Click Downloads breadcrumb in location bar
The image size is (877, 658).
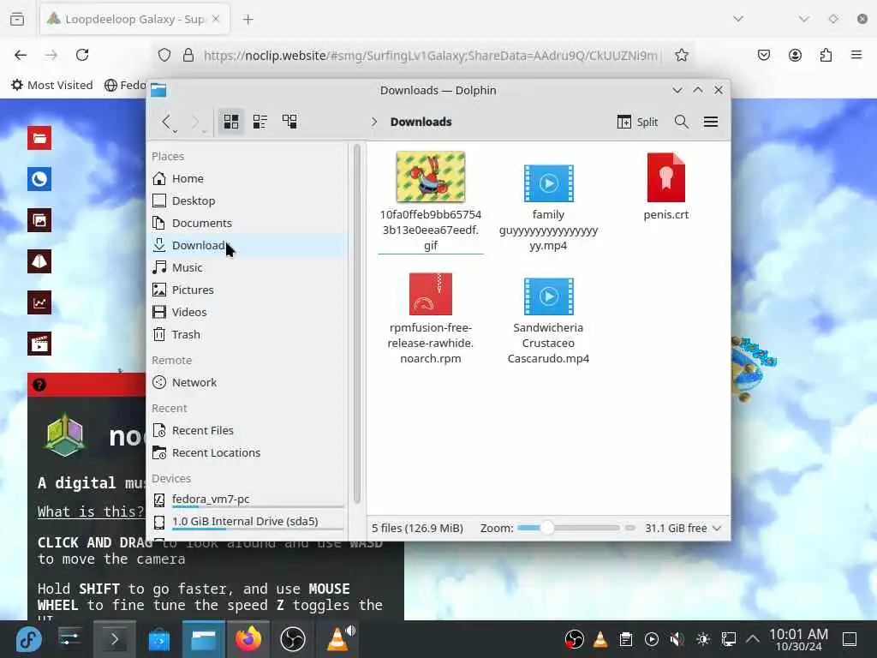pyautogui.click(x=421, y=122)
